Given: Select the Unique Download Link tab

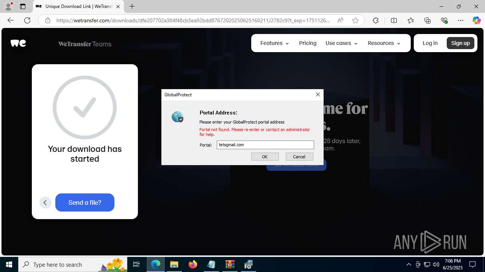Looking at the screenshot, I should pos(78,6).
